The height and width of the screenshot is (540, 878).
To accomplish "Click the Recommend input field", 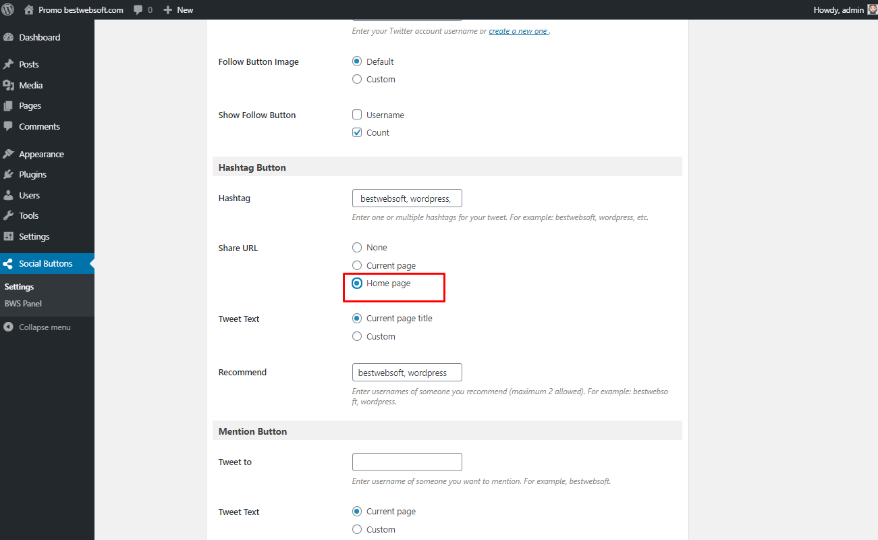I will pyautogui.click(x=407, y=373).
